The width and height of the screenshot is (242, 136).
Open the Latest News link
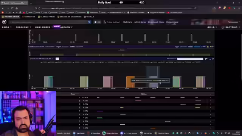pyautogui.click(x=140, y=22)
